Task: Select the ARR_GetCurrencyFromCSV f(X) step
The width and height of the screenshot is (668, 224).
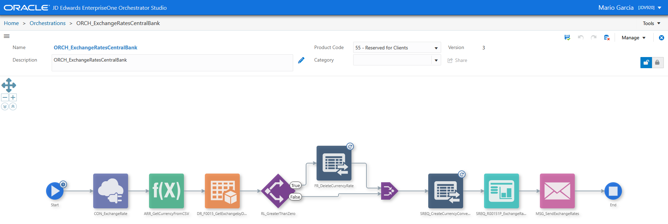Action: pos(166,191)
